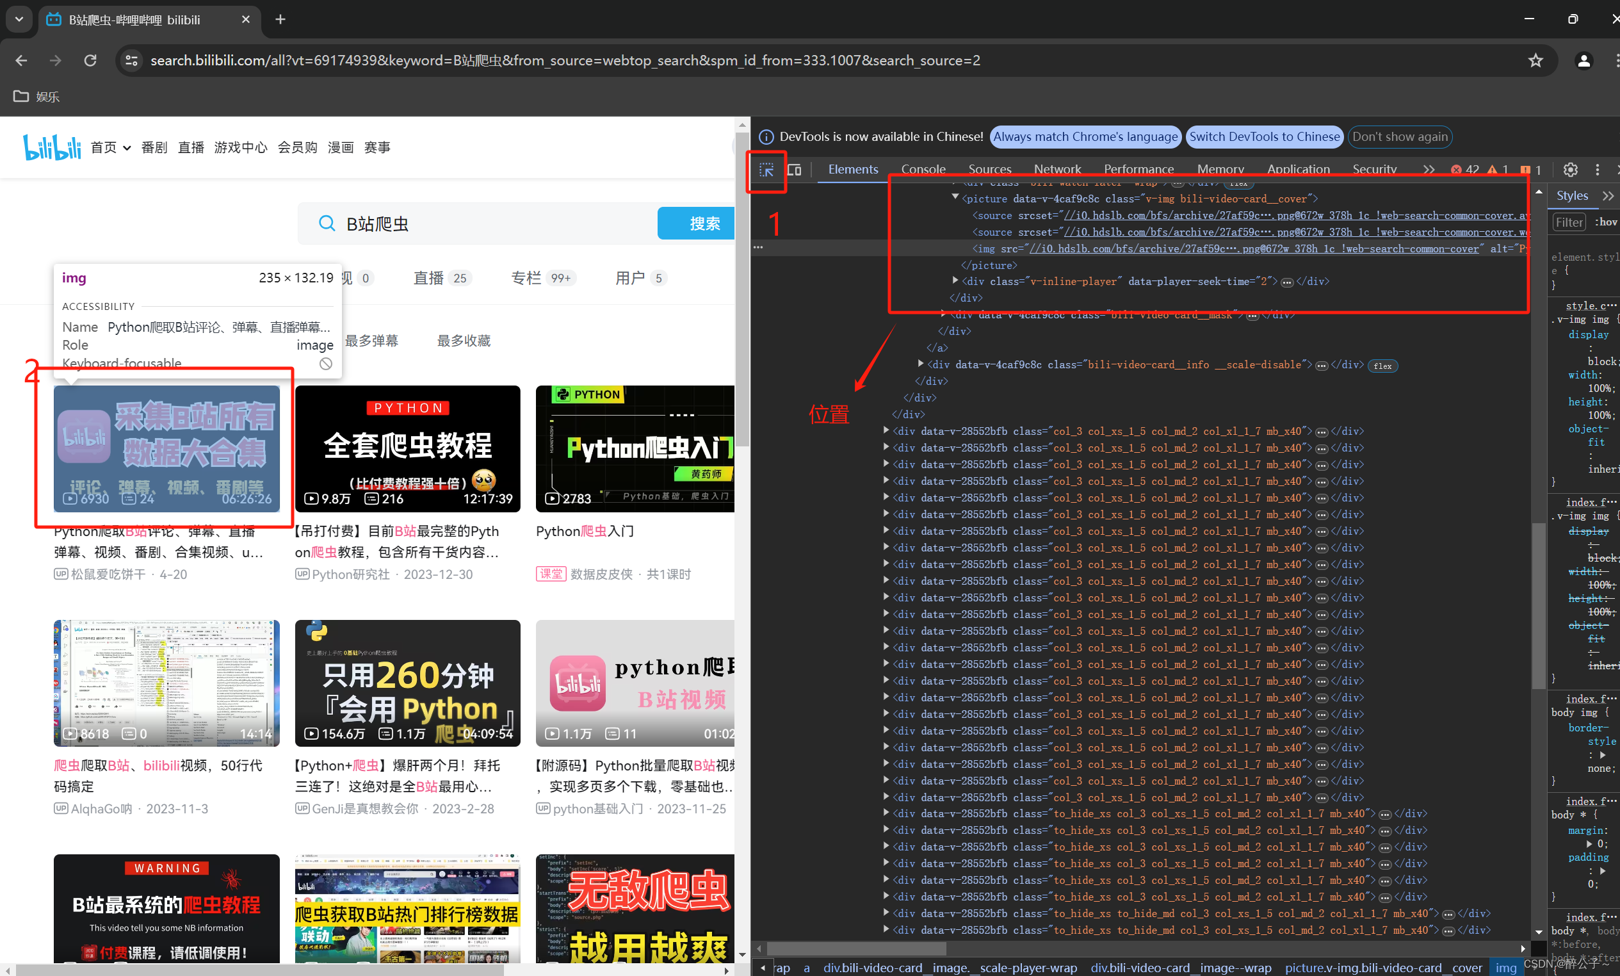
Task: Show more DevTools tabs chevron
Action: click(1428, 170)
